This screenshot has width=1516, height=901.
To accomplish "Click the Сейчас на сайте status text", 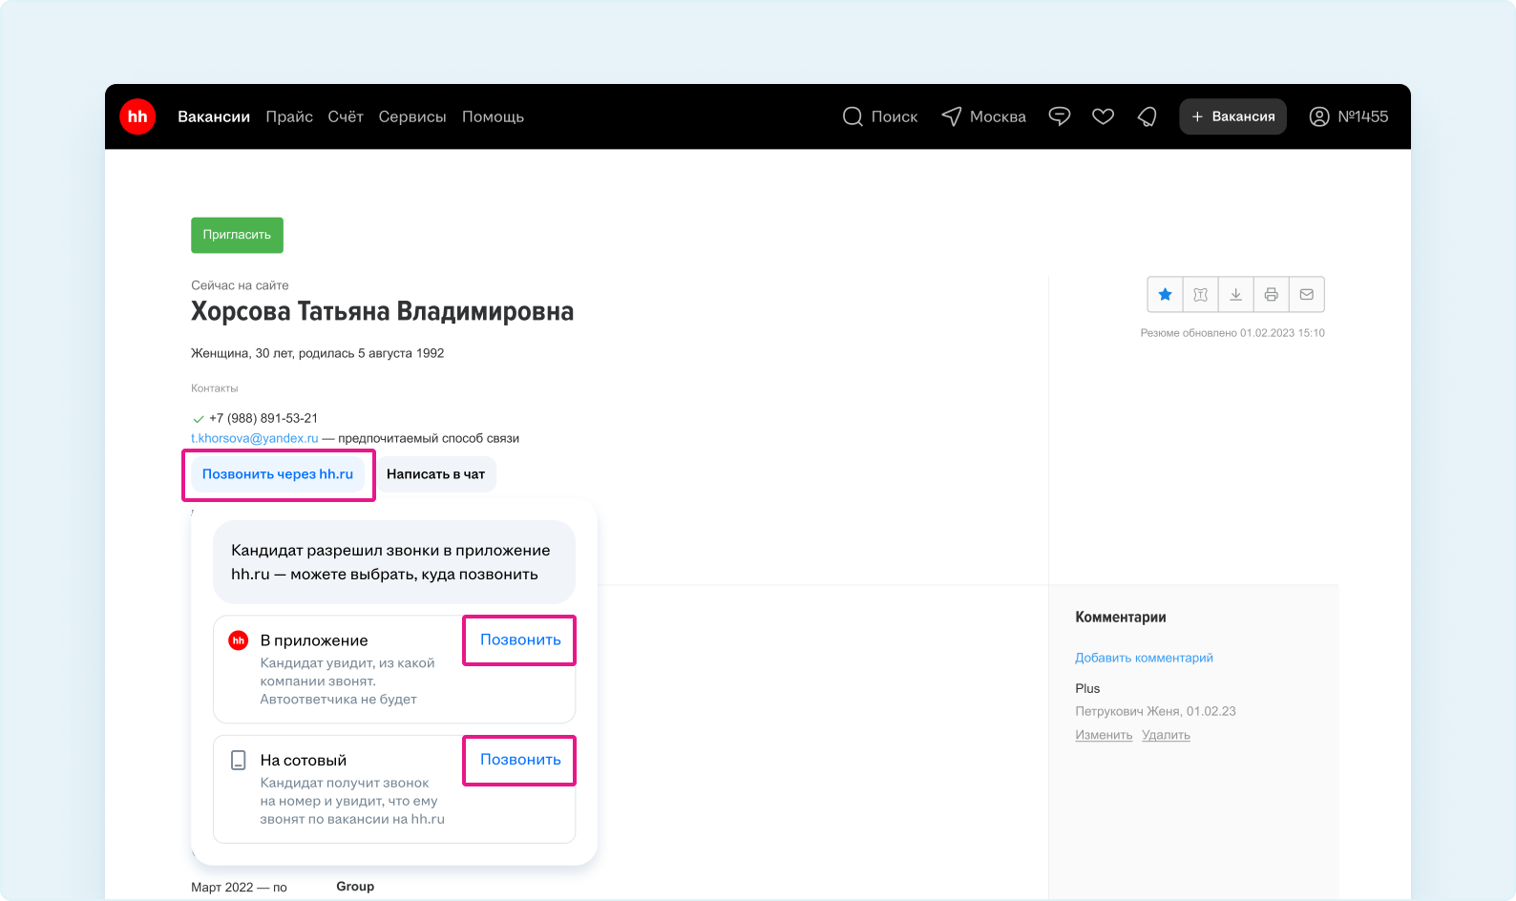I will click(x=240, y=285).
